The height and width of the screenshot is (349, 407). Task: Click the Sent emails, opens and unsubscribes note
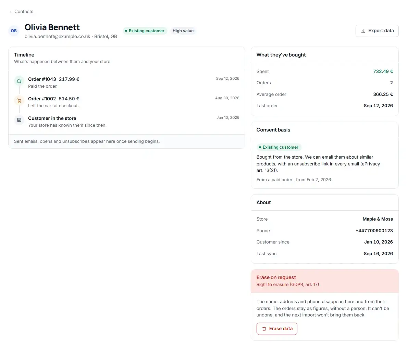point(87,141)
